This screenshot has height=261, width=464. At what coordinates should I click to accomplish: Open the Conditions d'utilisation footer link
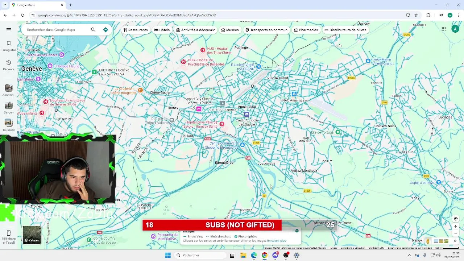(353, 248)
